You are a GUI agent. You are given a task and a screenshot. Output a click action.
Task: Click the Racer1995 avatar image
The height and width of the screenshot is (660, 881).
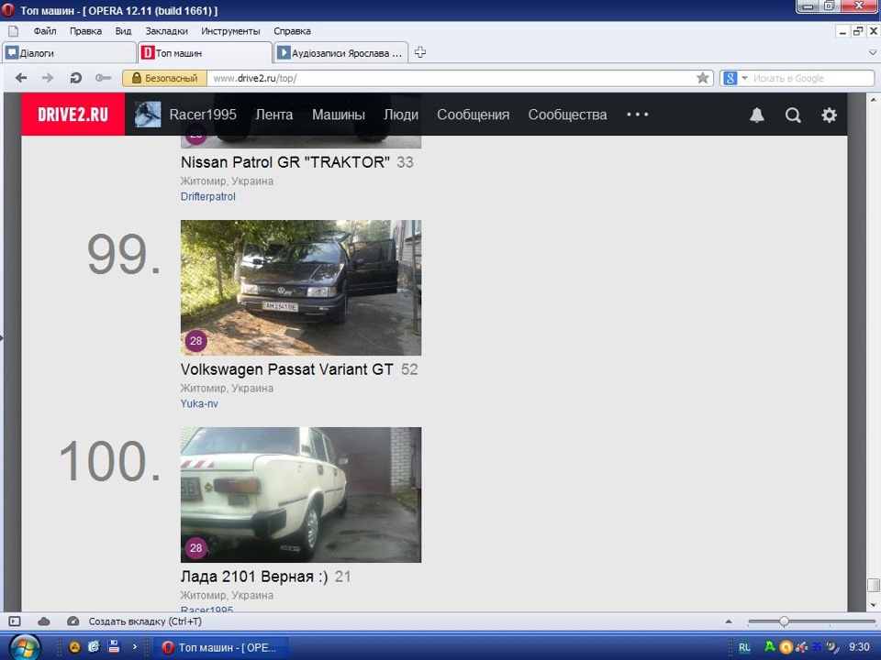148,115
